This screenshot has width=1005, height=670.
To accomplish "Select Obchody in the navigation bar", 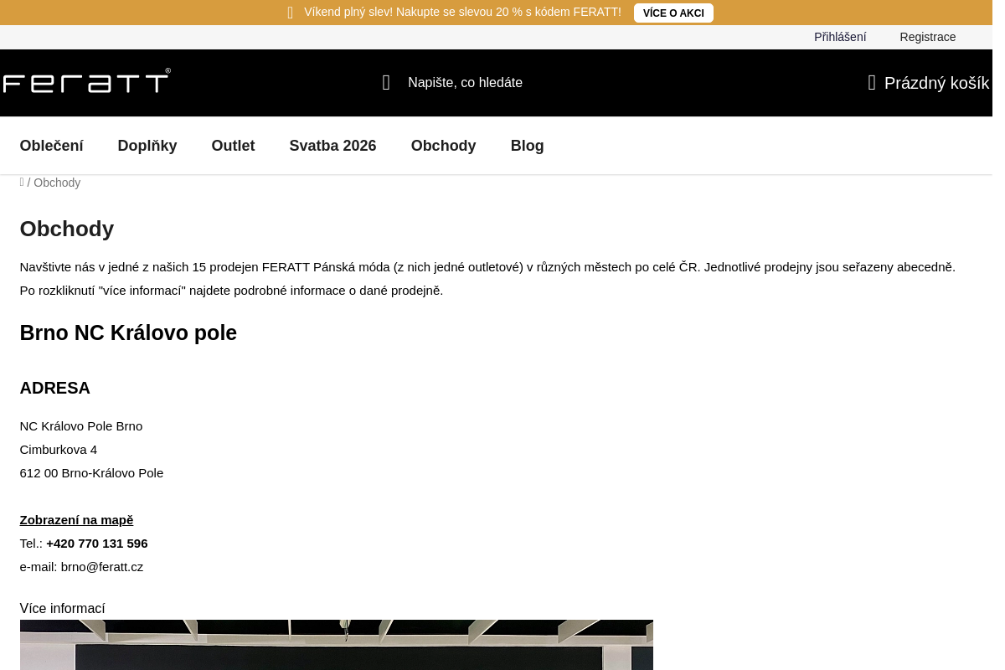I will [443, 146].
